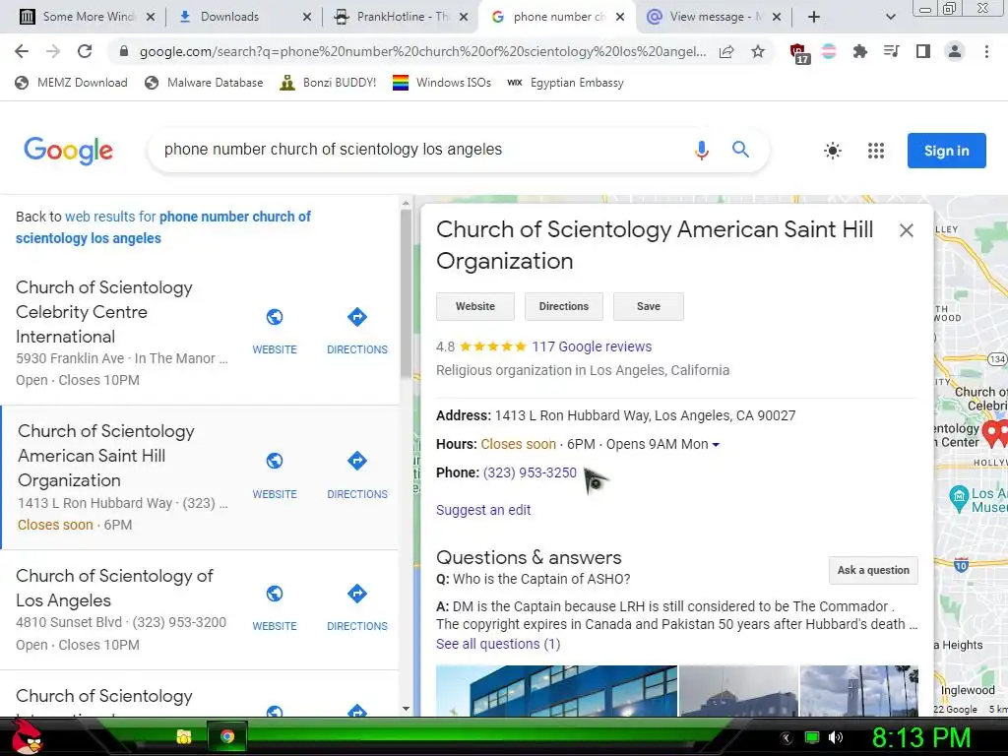Get directions to American Saint Hill Organization listing

click(356, 461)
